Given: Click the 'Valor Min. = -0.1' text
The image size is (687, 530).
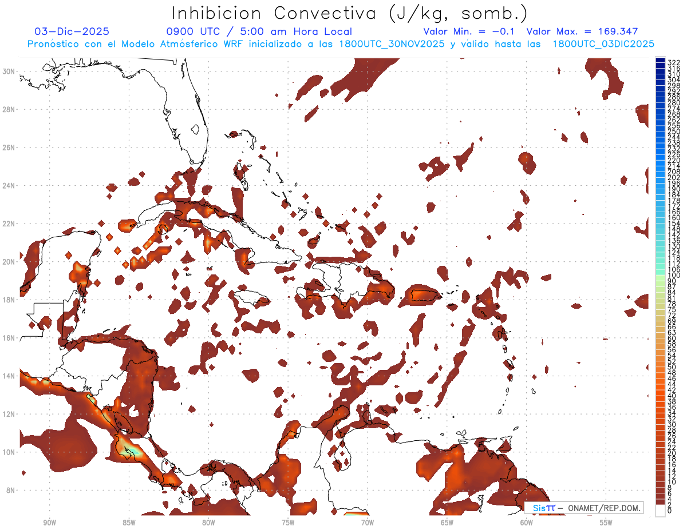Looking at the screenshot, I should coord(469,32).
